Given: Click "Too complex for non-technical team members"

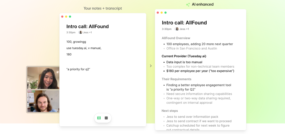Looking at the screenshot, I should (x=200, y=66).
